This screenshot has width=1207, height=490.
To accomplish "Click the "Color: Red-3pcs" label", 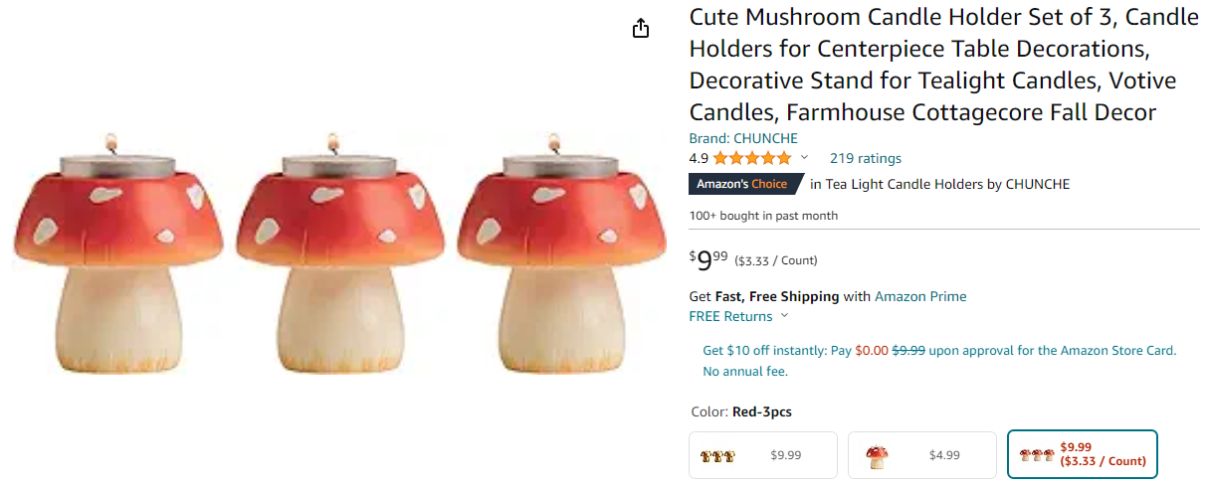I will [740, 411].
